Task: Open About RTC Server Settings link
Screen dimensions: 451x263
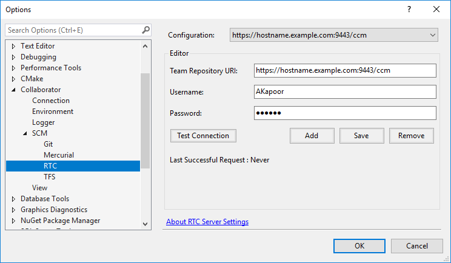Action: (207, 222)
